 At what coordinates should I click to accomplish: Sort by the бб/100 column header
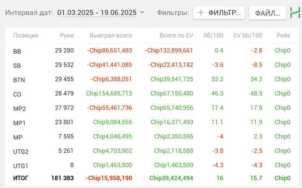(213, 35)
